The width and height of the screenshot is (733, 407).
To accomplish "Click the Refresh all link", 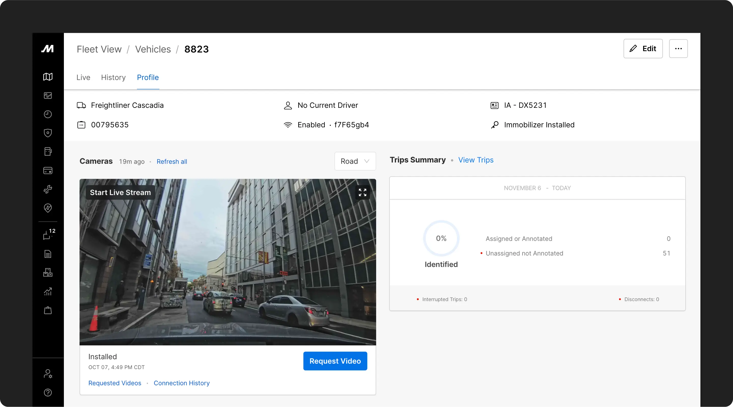I will (x=172, y=161).
